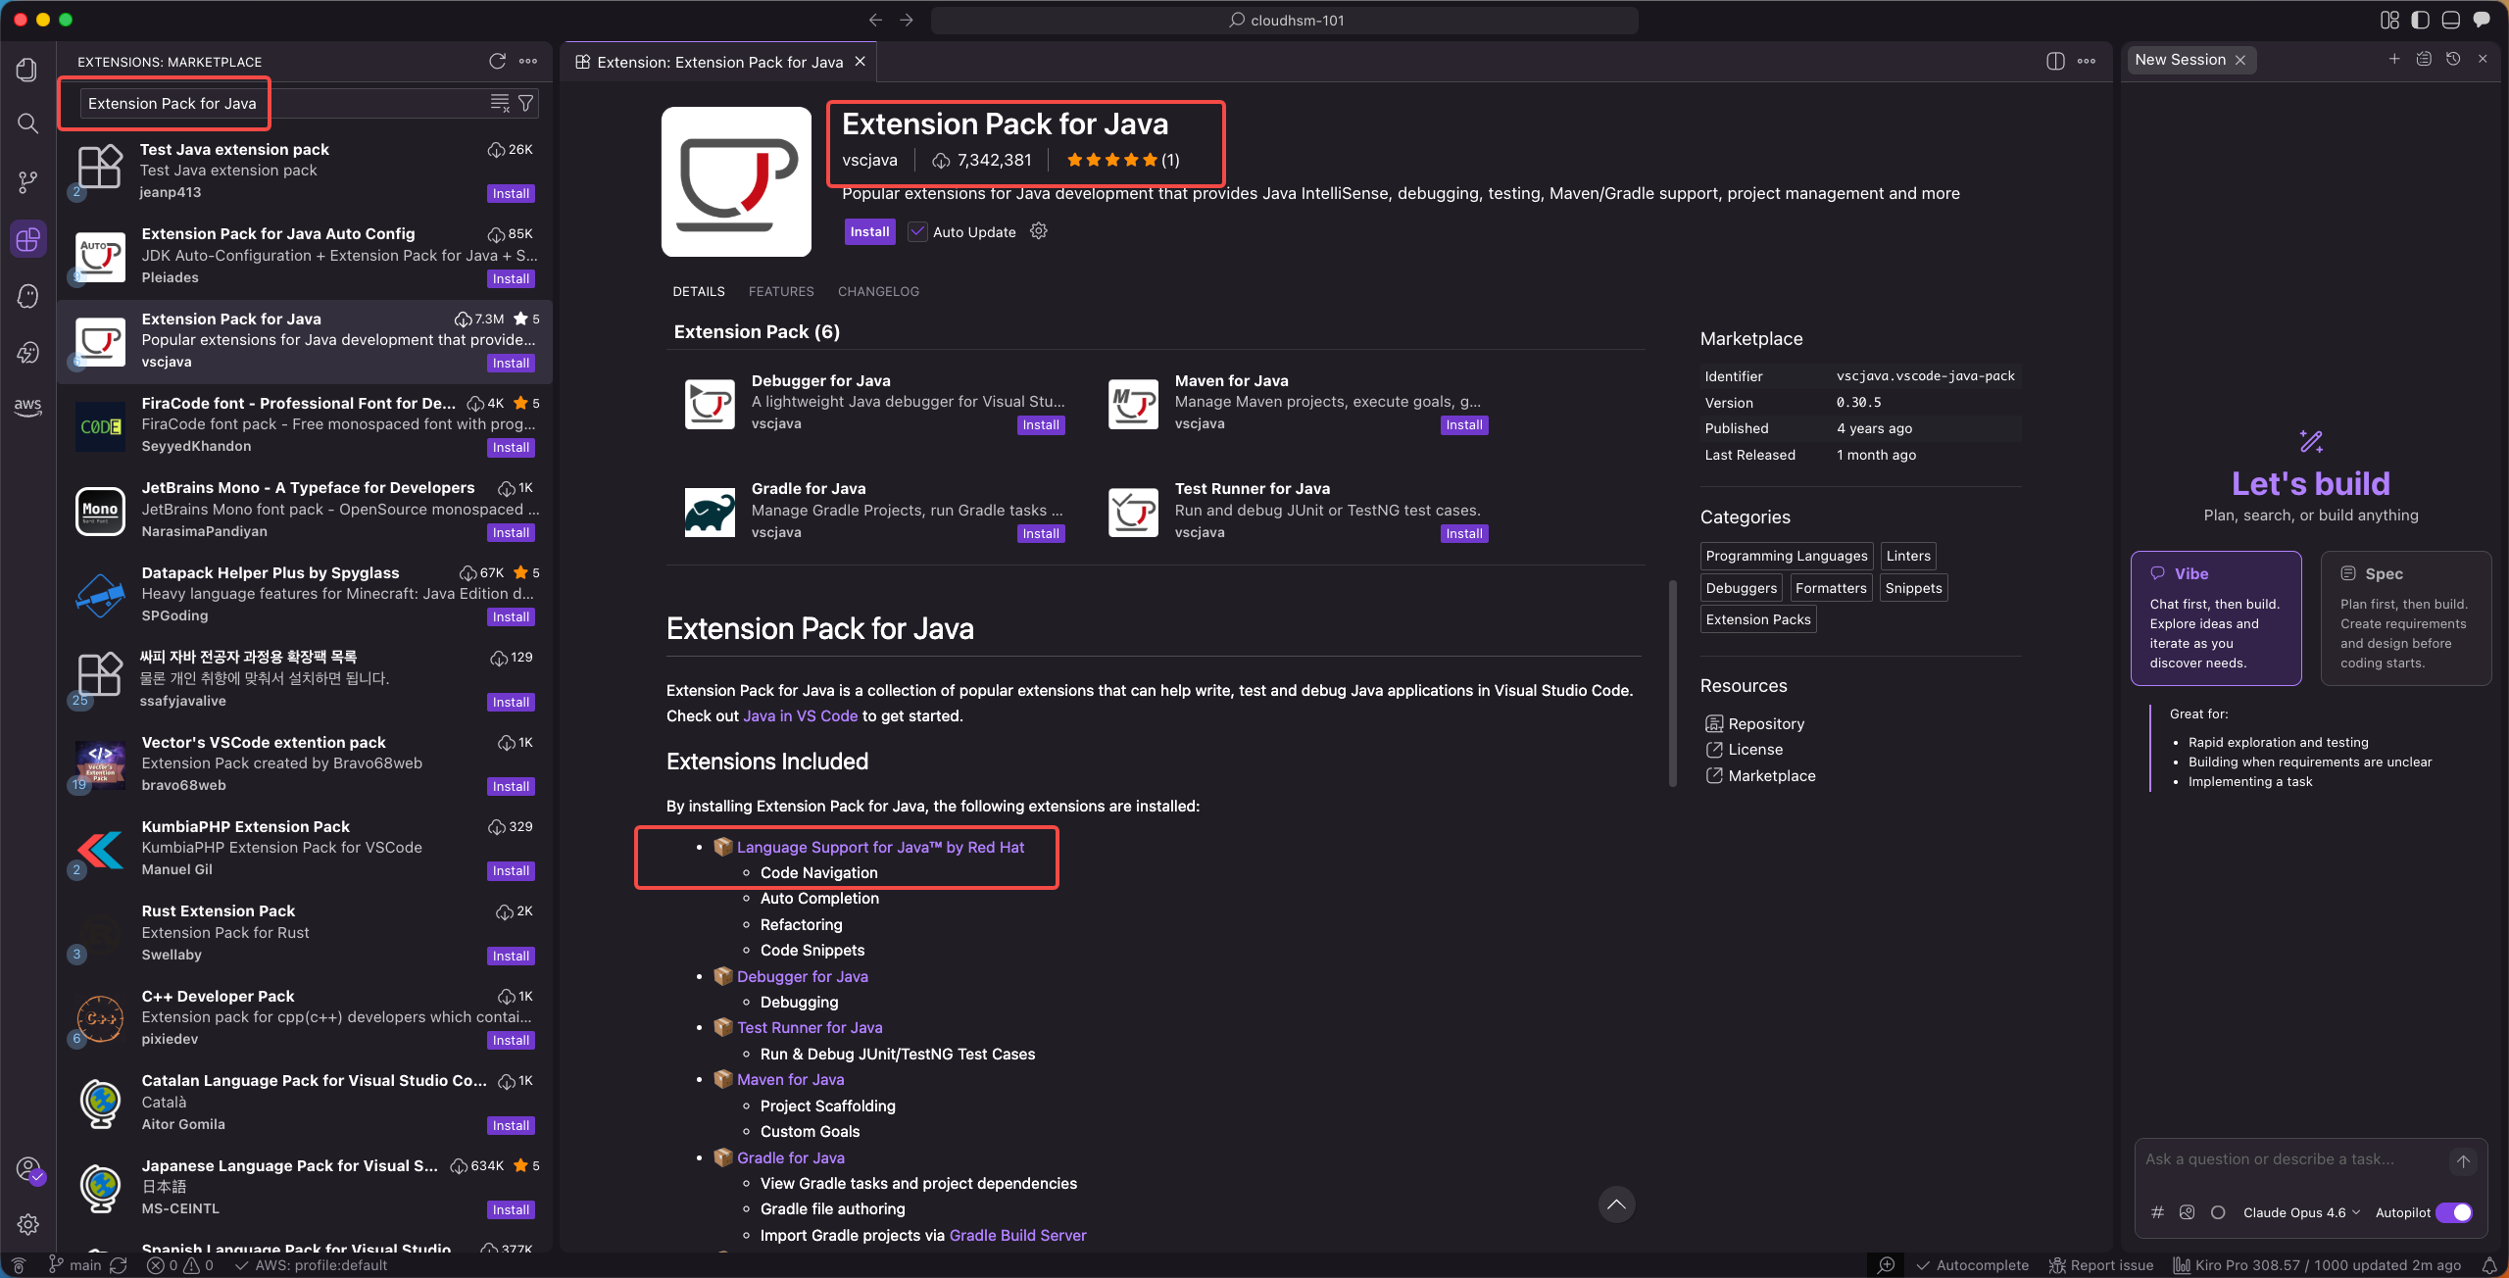Screen dimensions: 2509x1278
Task: Open Extensions panel more actions menu
Action: (x=528, y=61)
